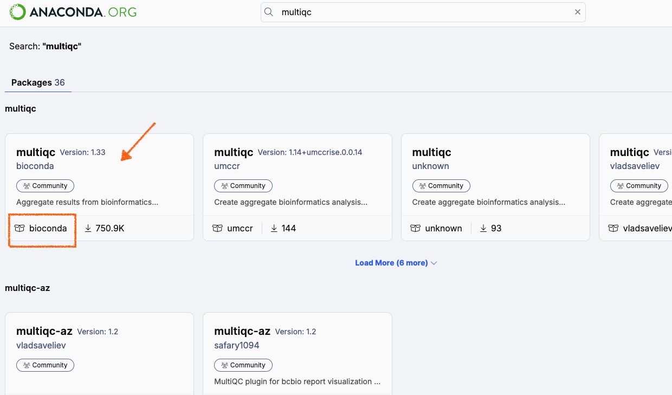This screenshot has width=672, height=395.
Task: Click the umccr channel box icon
Action: 218,228
